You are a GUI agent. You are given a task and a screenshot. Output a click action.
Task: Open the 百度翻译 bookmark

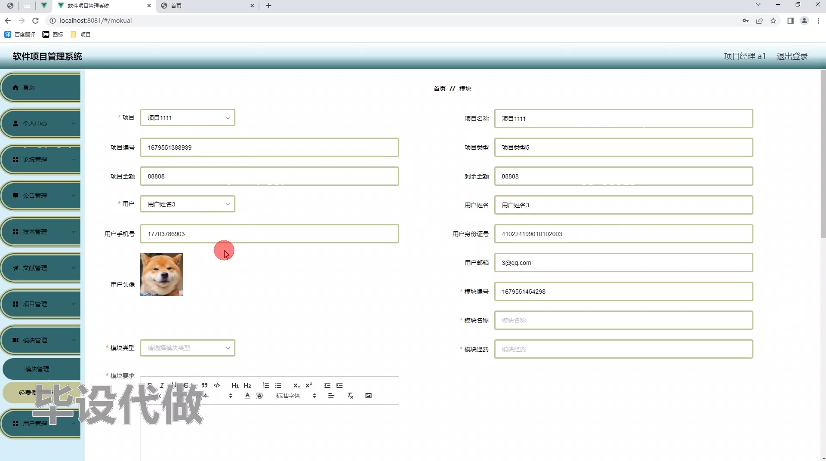coord(20,34)
